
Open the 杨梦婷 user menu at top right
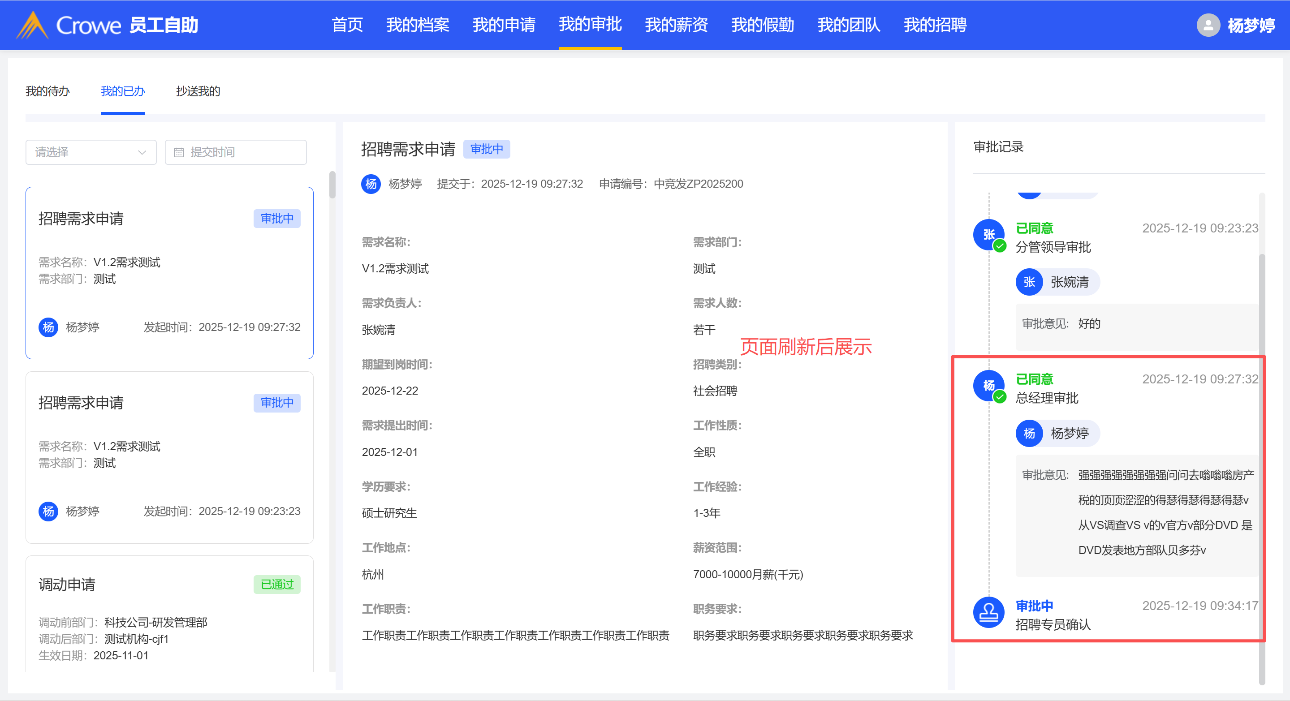[1251, 25]
